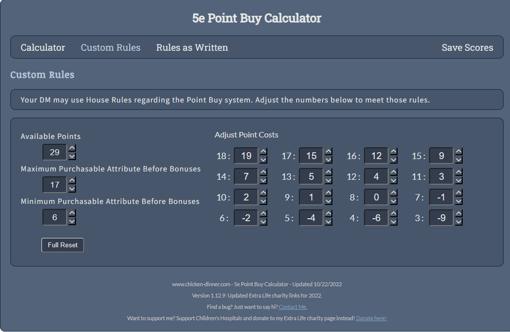This screenshot has height=332, width=510.
Task: Lower Minimum Purchasable Attribute value
Action: tap(72, 221)
